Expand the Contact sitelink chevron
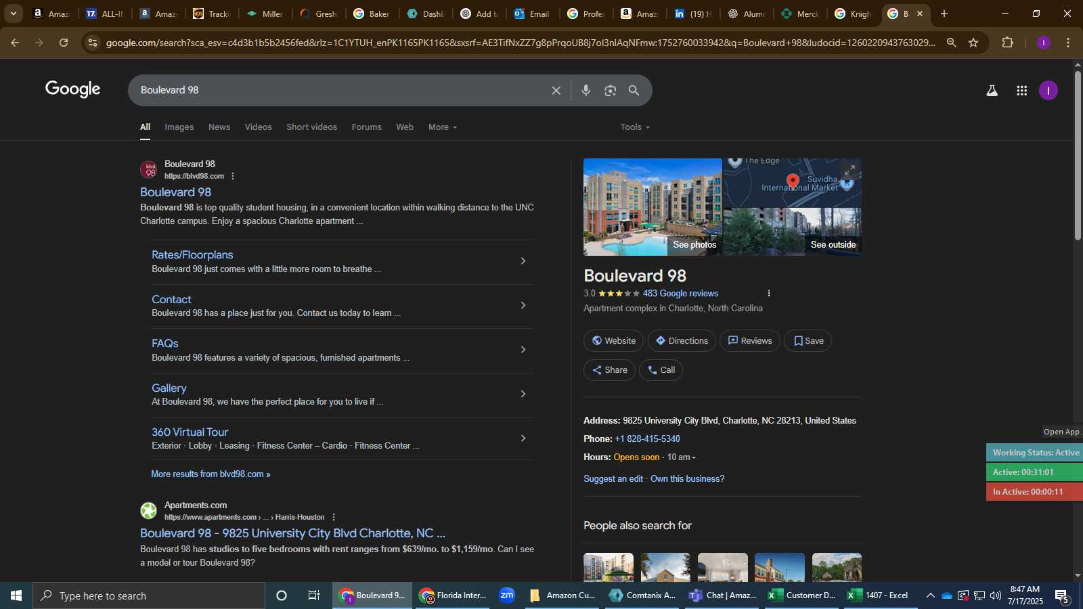 [523, 305]
